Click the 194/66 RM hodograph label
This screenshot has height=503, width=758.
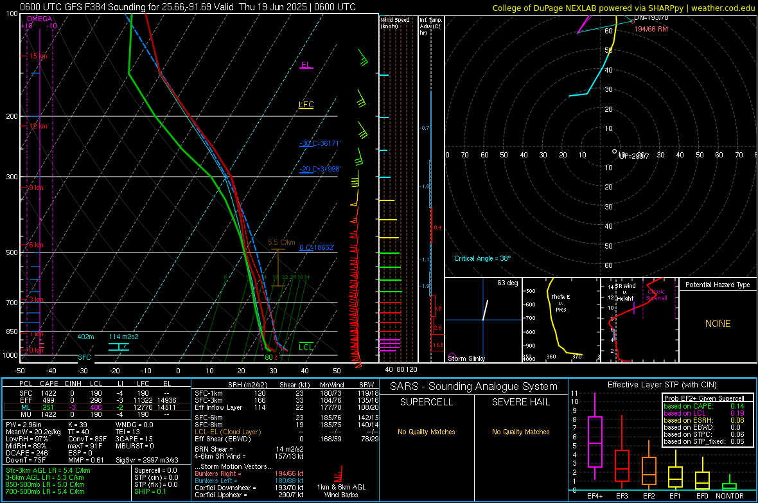(x=651, y=29)
